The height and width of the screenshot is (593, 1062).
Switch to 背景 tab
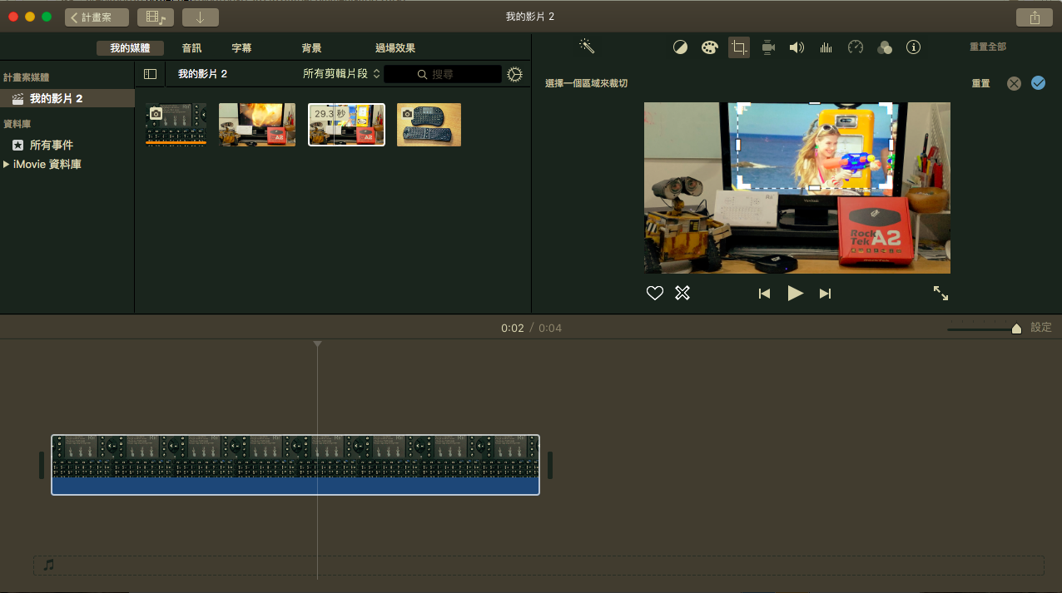tap(311, 48)
